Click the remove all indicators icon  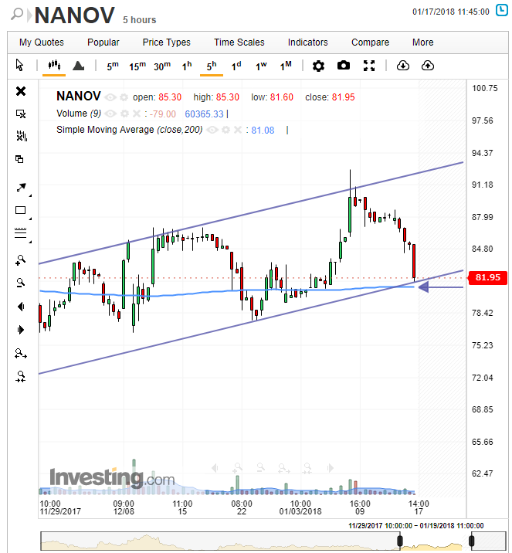pyautogui.click(x=22, y=136)
